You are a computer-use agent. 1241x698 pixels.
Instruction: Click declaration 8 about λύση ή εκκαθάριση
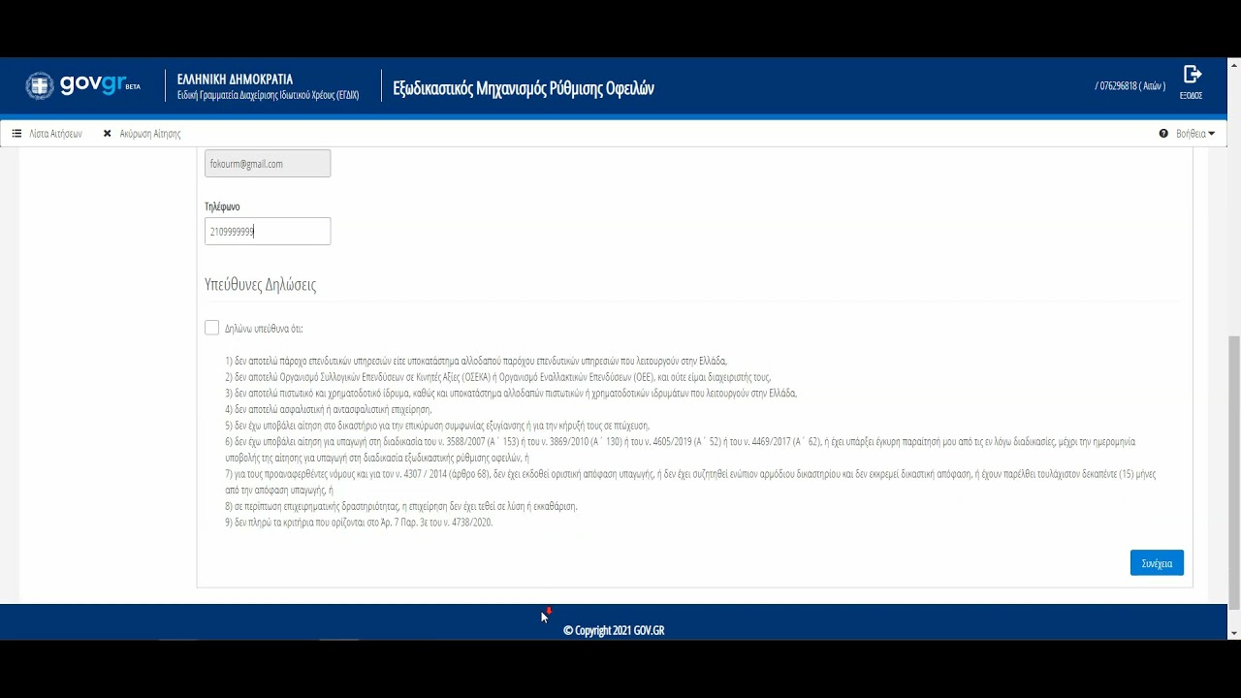tap(401, 506)
